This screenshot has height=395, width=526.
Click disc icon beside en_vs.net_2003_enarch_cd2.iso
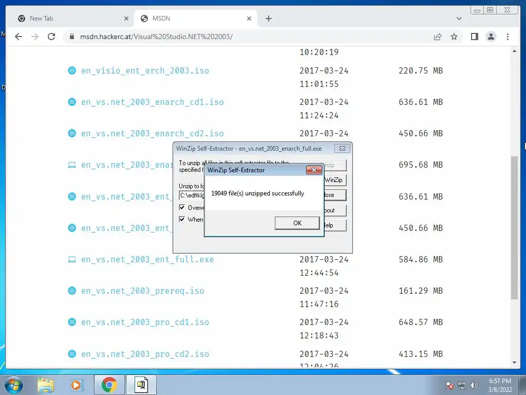[72, 133]
